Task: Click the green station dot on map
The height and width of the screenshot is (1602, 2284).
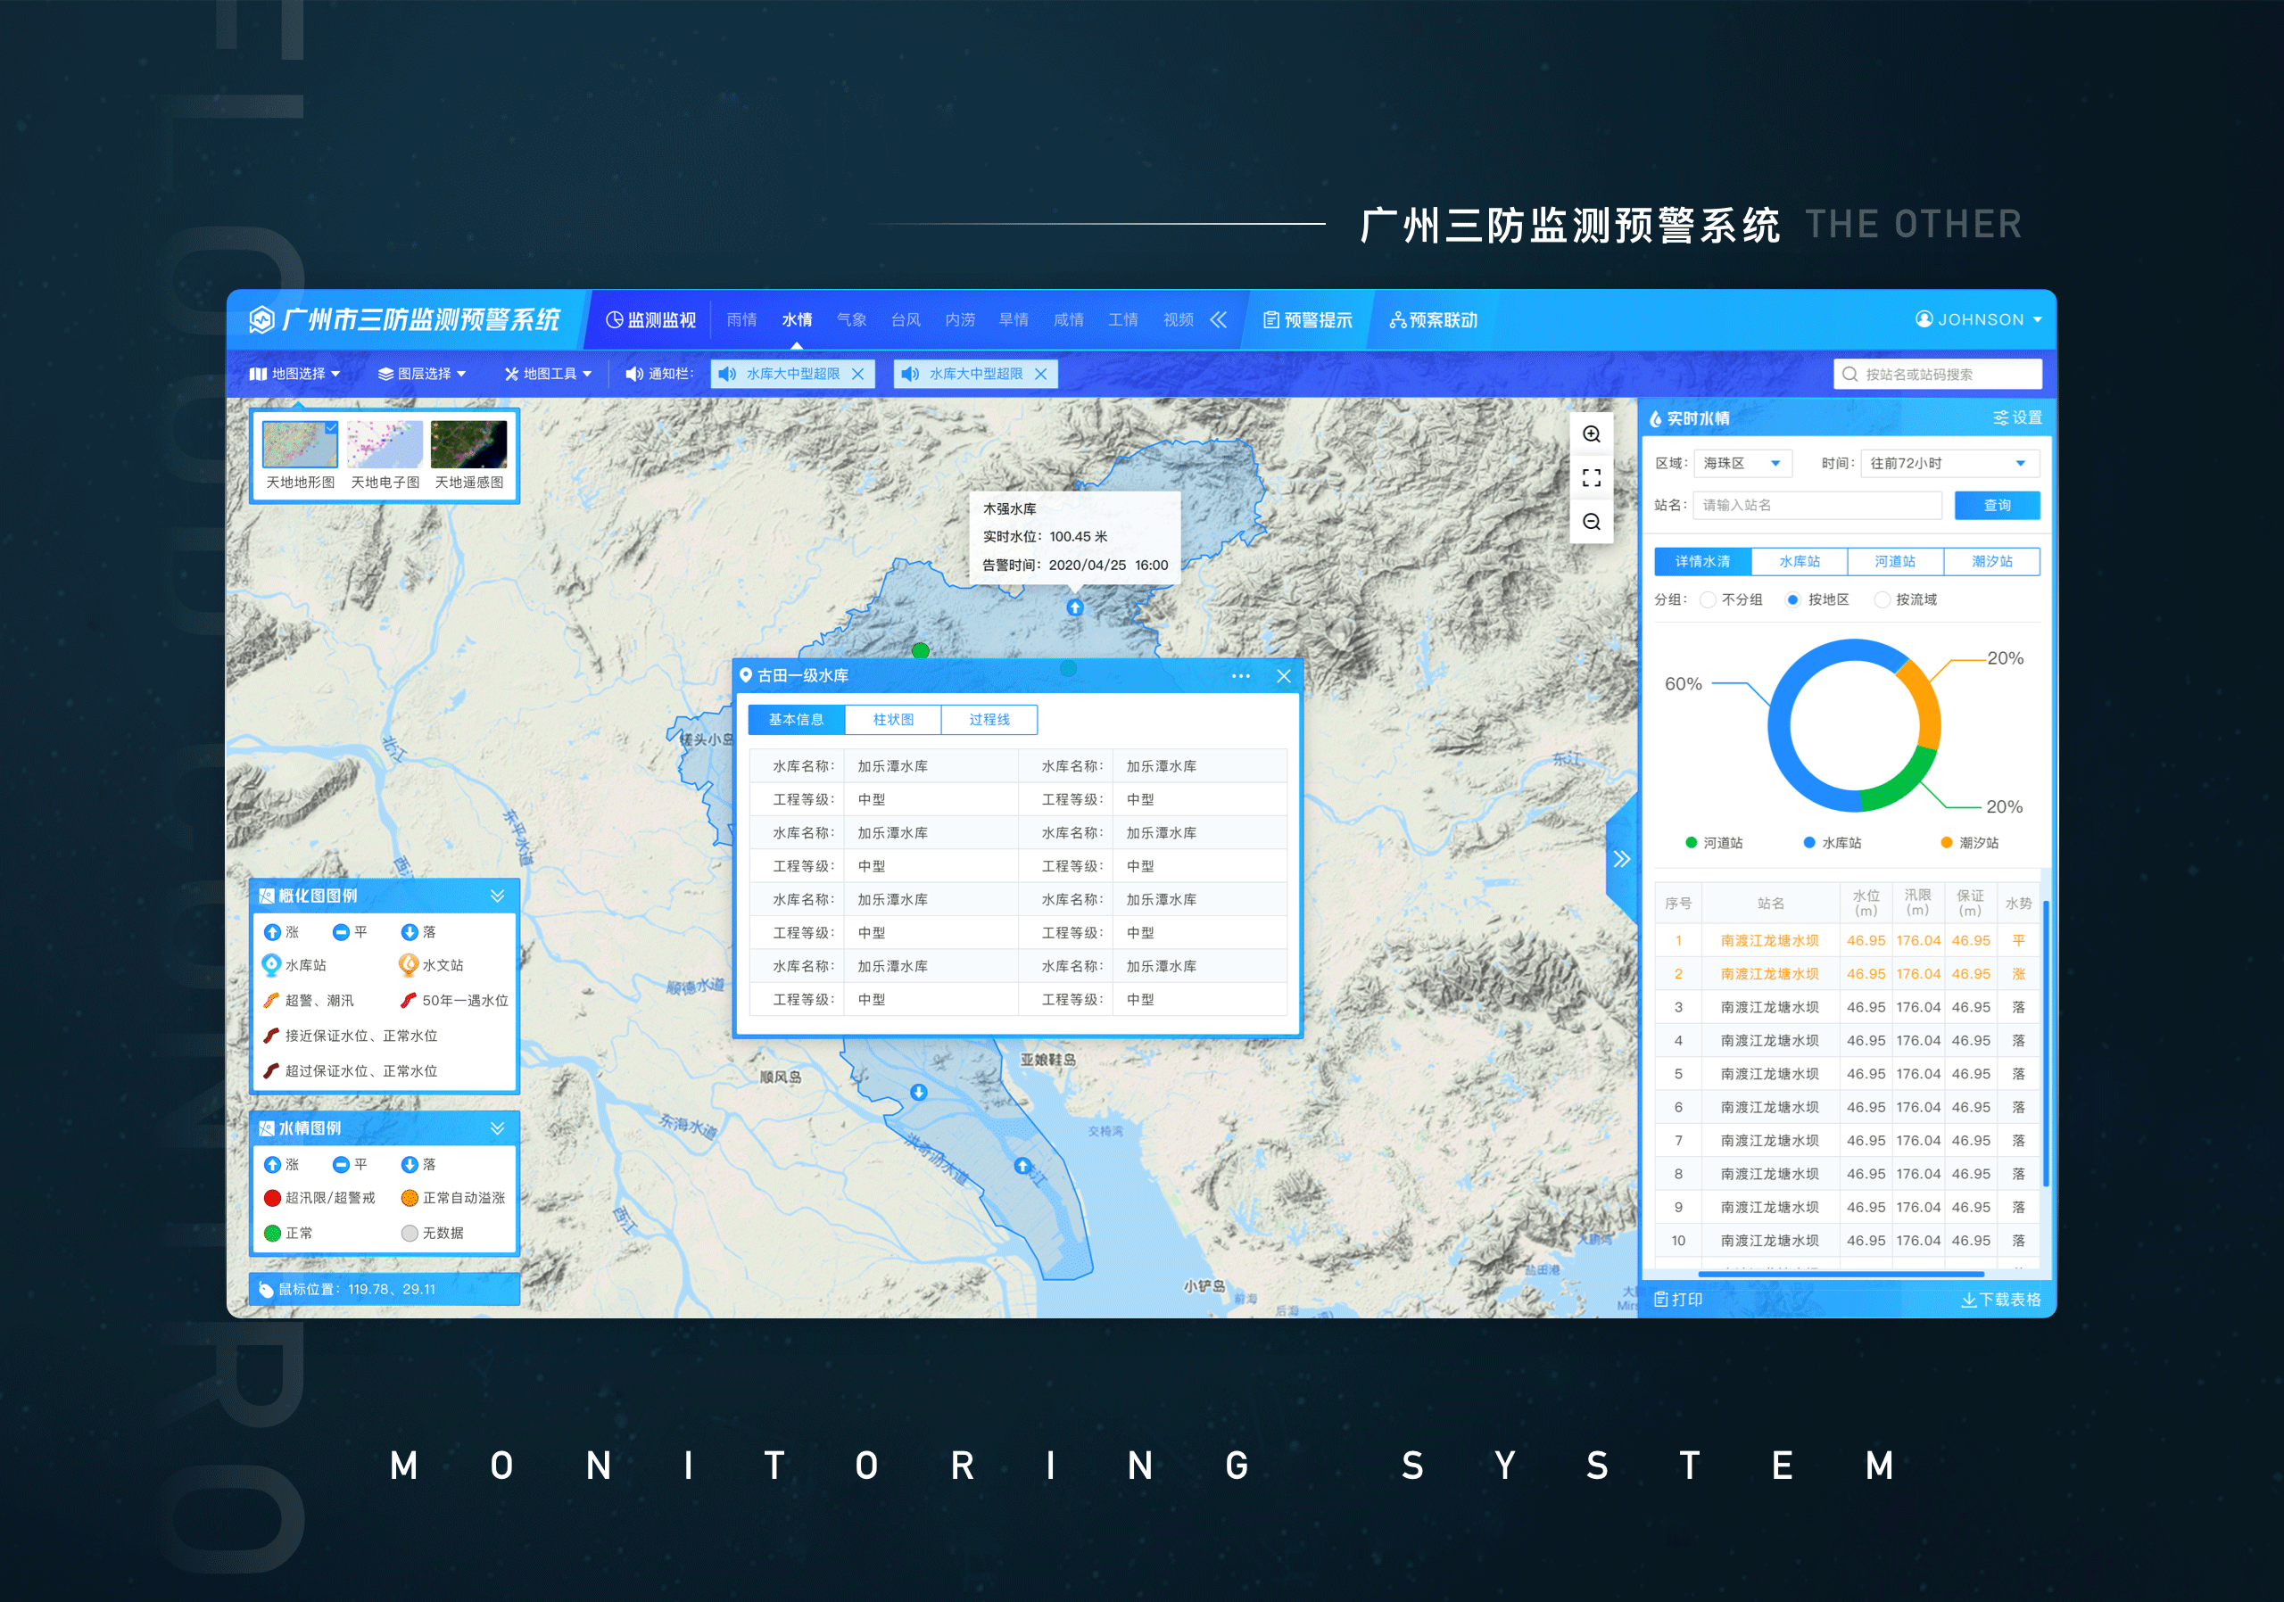Action: pyautogui.click(x=920, y=650)
